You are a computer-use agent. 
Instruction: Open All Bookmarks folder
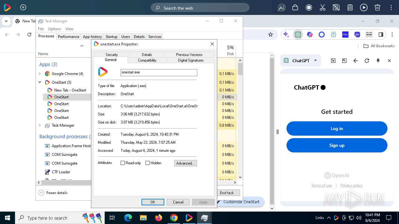point(379,46)
